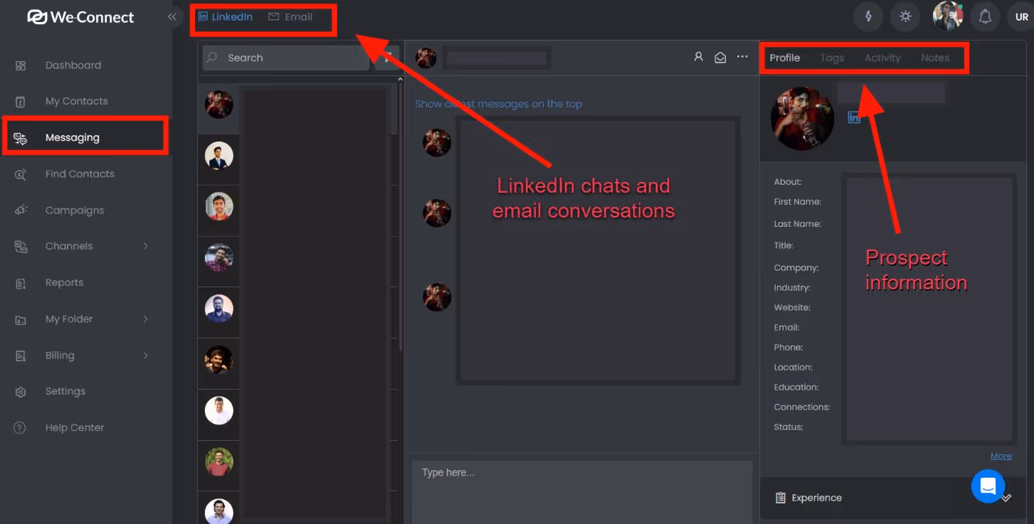This screenshot has height=524, width=1034.
Task: Show oldest messages on the top
Action: click(499, 104)
